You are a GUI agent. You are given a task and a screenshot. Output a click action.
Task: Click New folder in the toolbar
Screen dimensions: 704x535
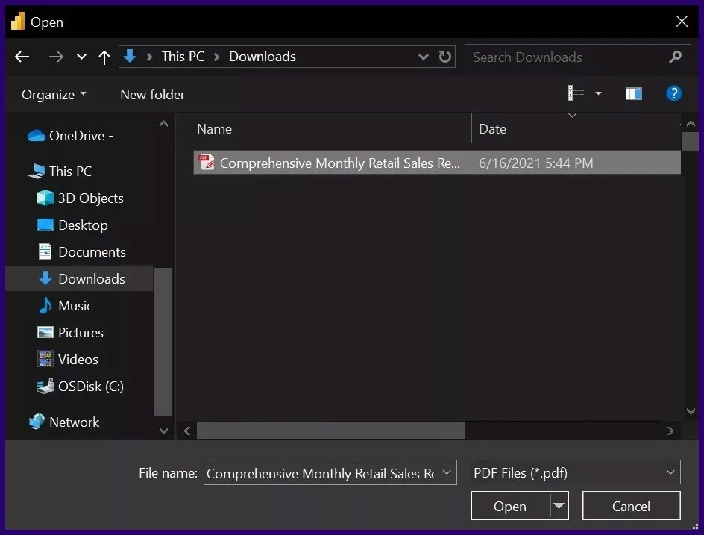tap(152, 95)
